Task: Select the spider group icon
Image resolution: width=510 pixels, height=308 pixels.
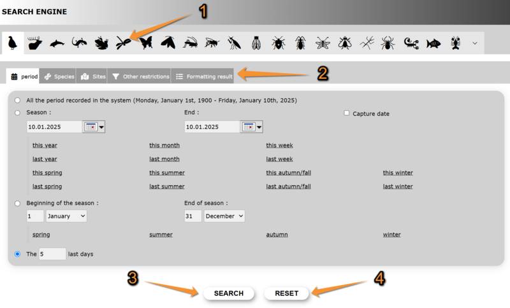Action: coord(388,43)
